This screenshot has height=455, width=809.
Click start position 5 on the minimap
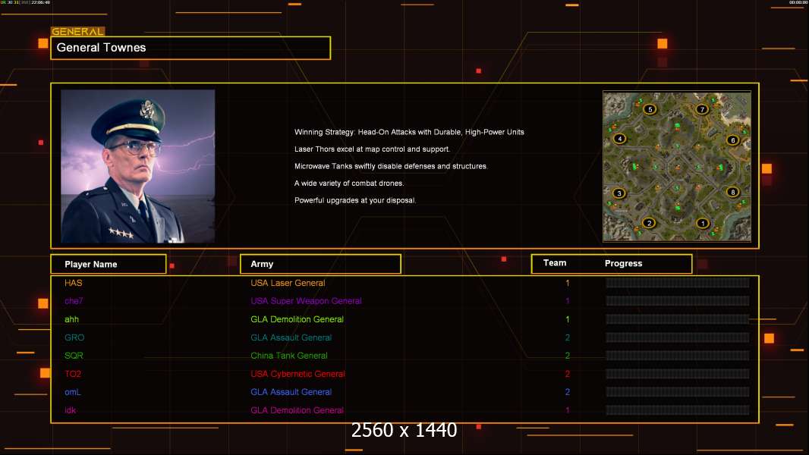(x=650, y=109)
